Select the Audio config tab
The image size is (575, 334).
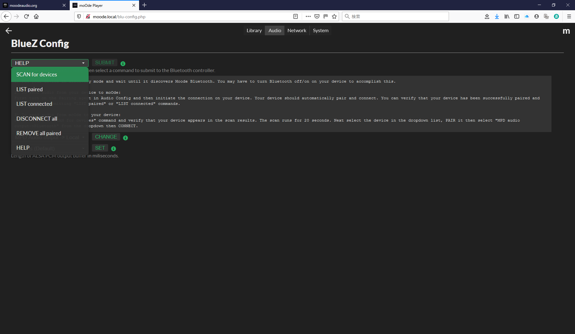(x=275, y=31)
